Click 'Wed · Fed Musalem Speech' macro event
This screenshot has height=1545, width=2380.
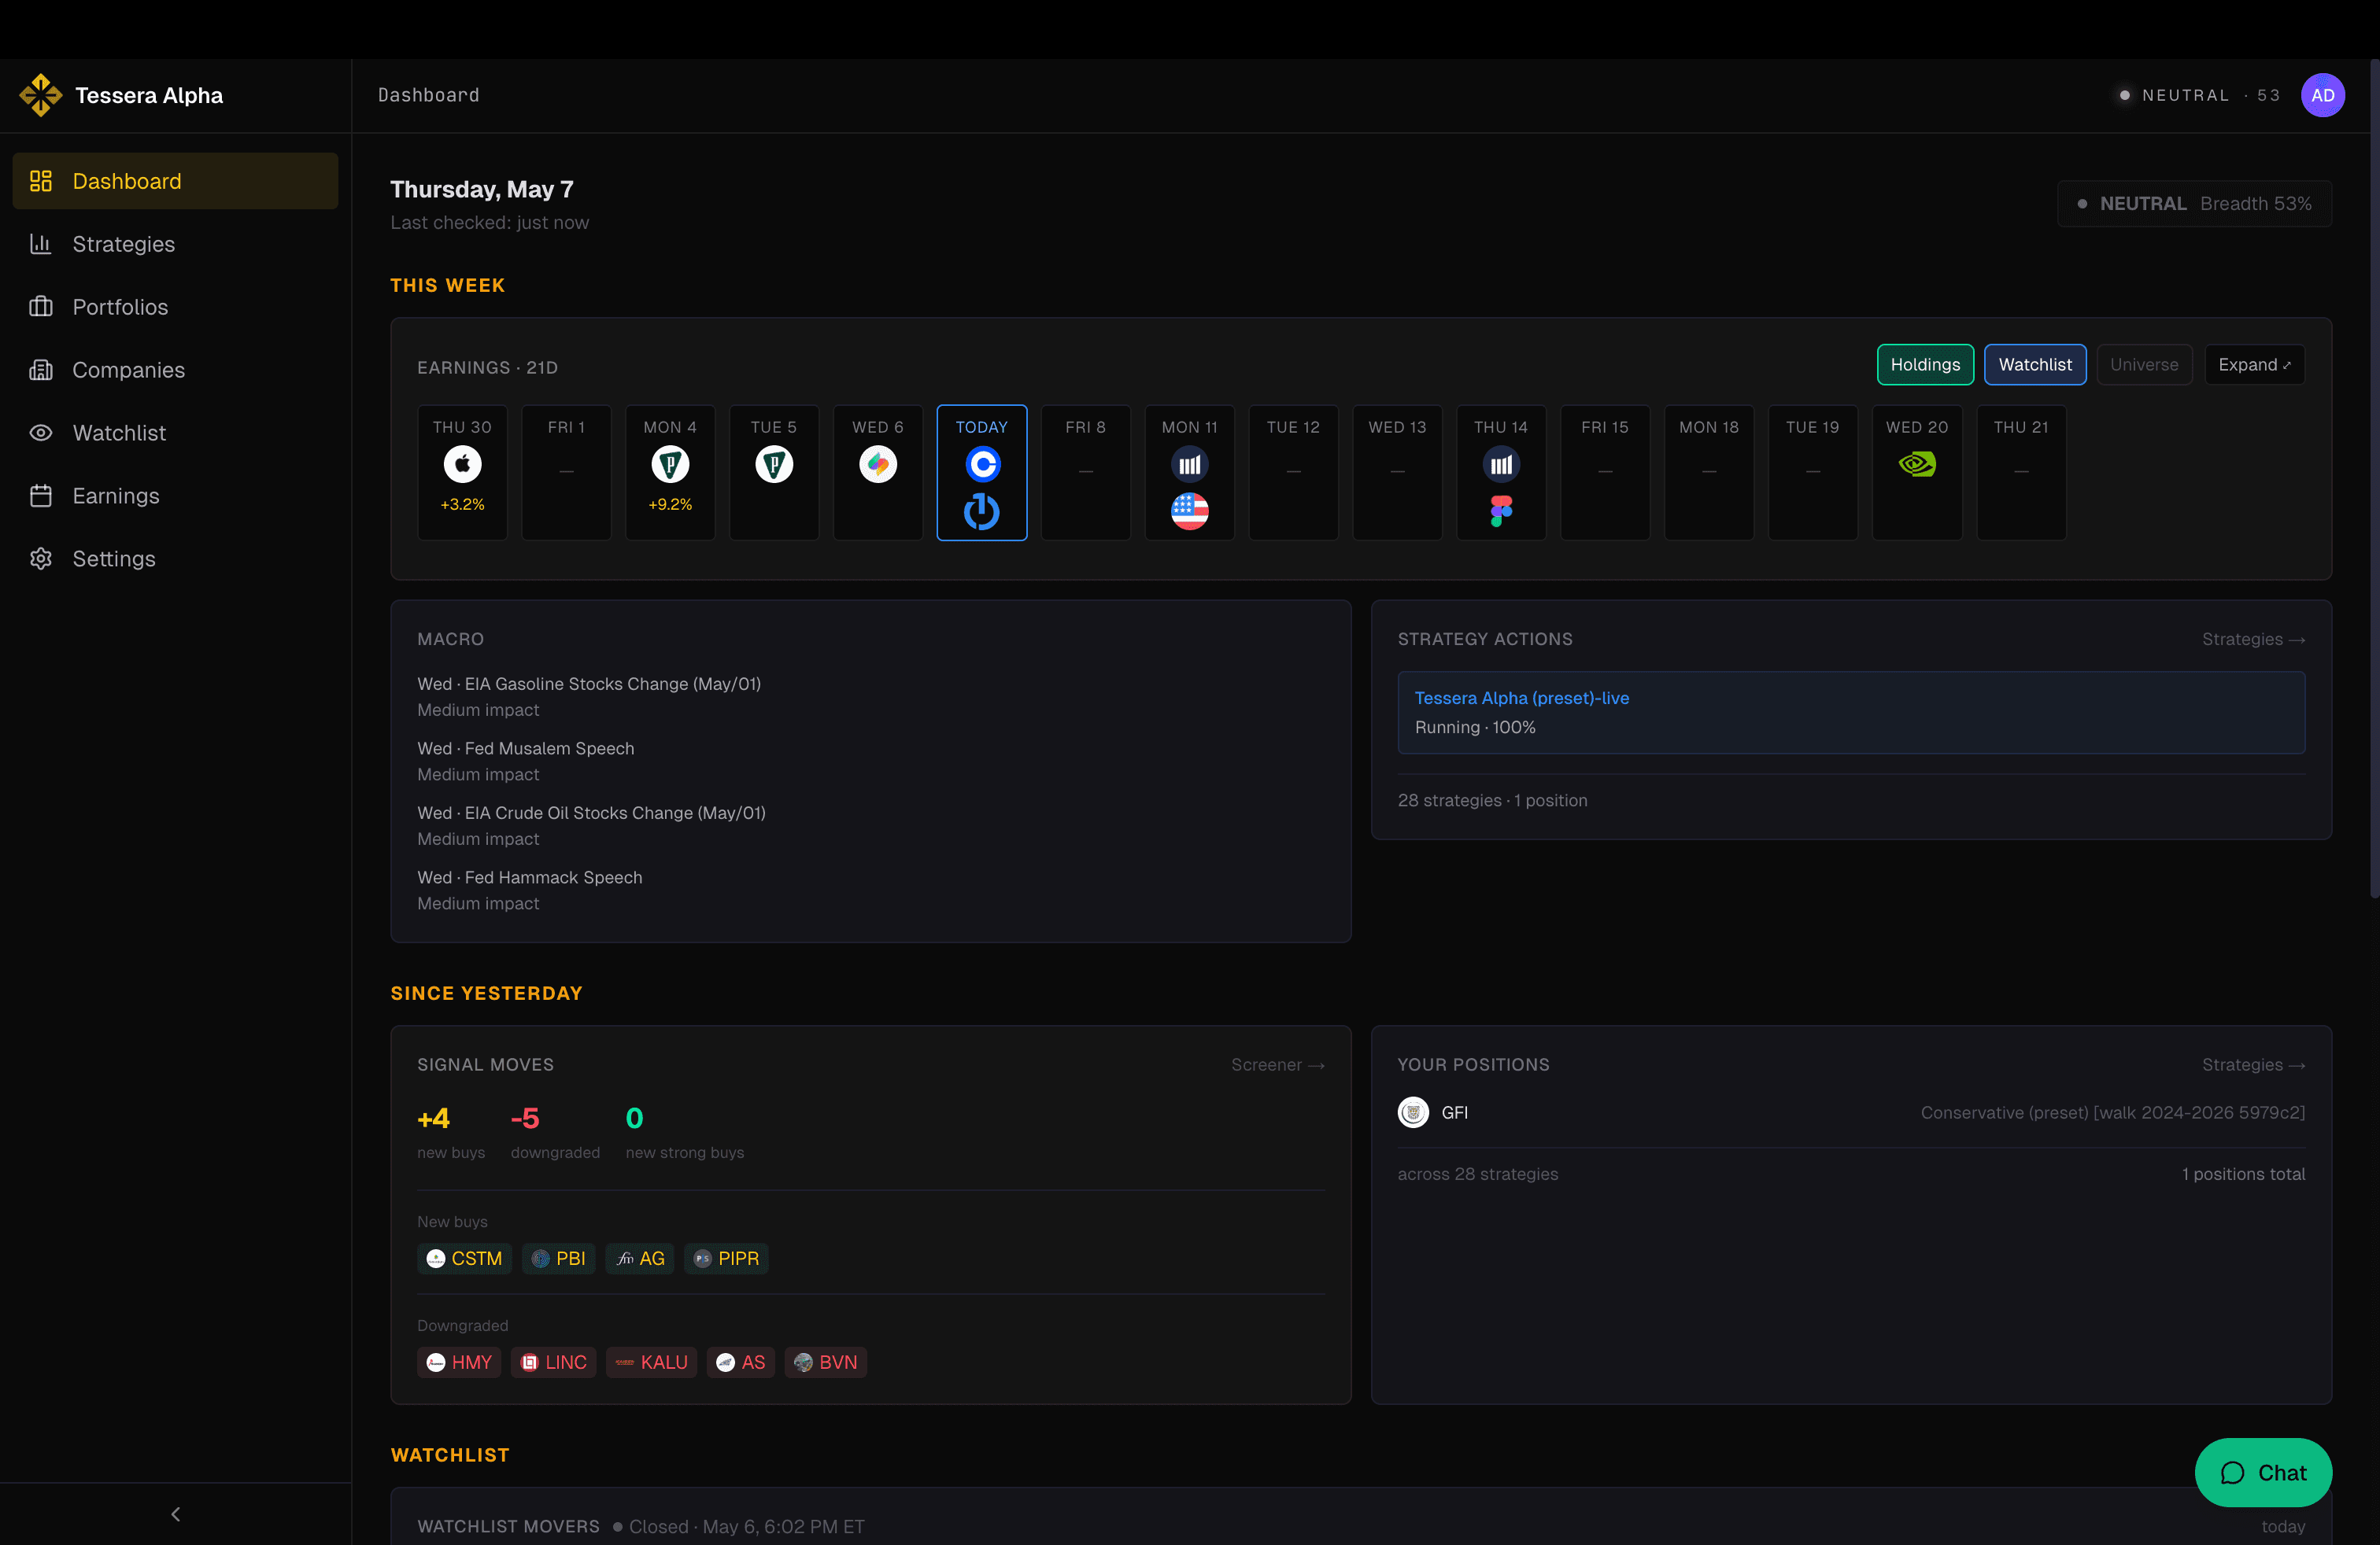(526, 749)
